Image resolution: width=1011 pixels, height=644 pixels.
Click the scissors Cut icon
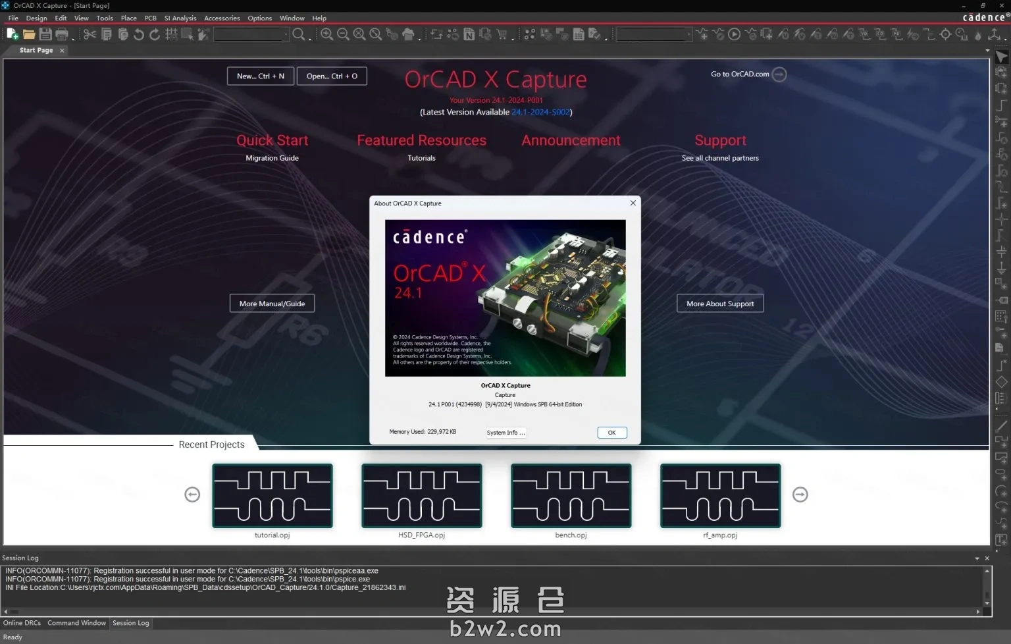tap(90, 34)
